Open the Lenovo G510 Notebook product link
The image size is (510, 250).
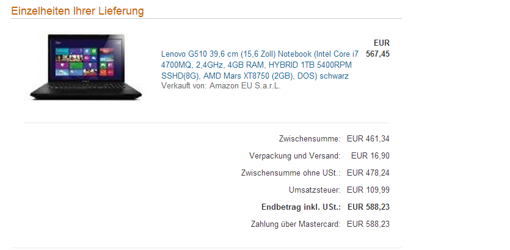point(260,65)
